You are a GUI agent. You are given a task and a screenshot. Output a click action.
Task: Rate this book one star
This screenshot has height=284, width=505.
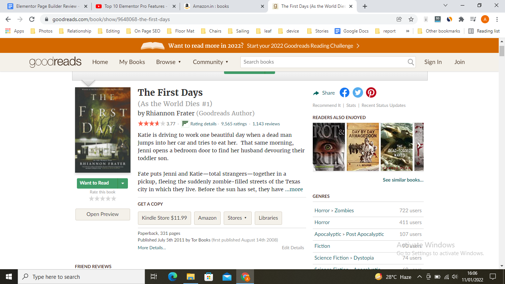tap(92, 199)
